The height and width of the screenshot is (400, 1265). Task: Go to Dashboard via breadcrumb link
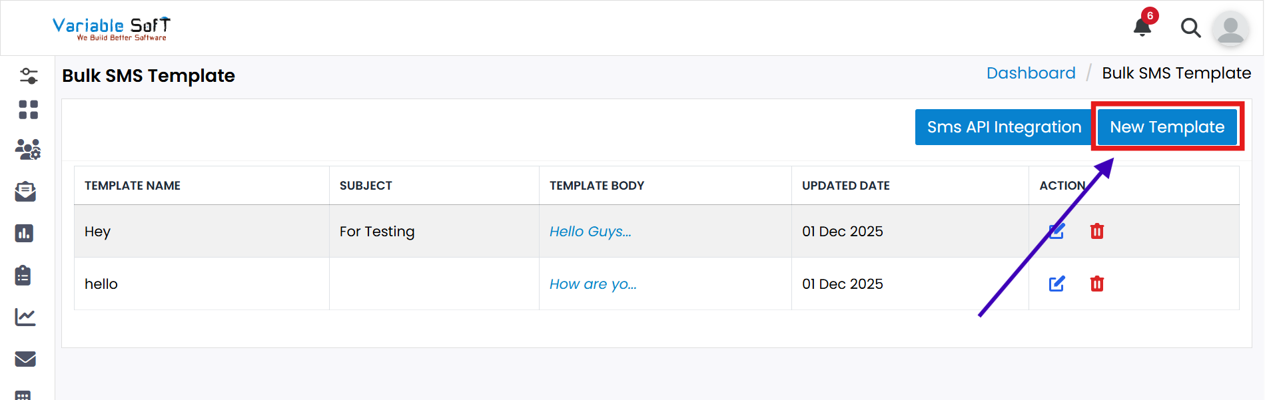[x=1031, y=73]
